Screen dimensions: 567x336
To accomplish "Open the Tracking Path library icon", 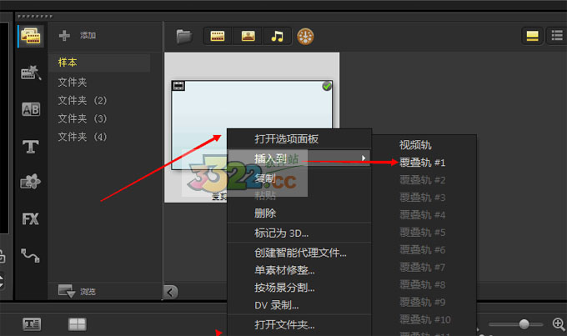I will tap(31, 255).
